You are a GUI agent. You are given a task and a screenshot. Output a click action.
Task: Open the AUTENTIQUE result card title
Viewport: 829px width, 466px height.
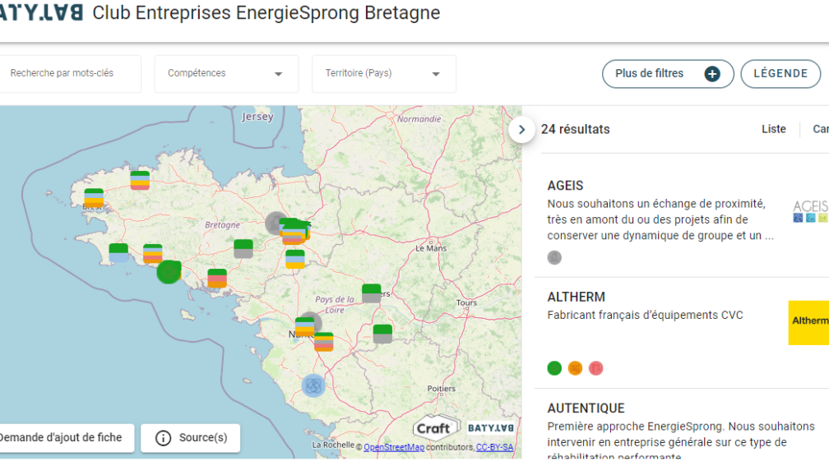coord(586,408)
